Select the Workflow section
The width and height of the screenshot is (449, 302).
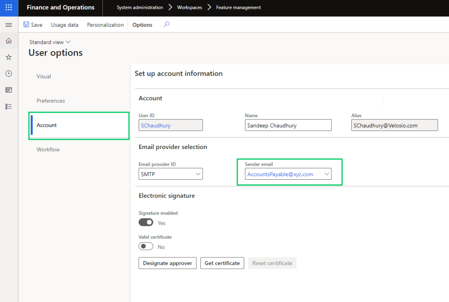click(x=48, y=149)
